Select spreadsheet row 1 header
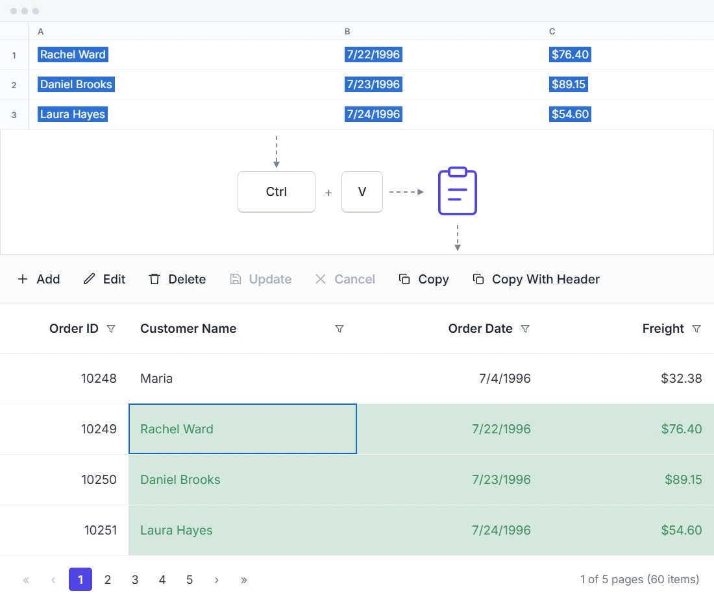The height and width of the screenshot is (602, 714). click(14, 55)
